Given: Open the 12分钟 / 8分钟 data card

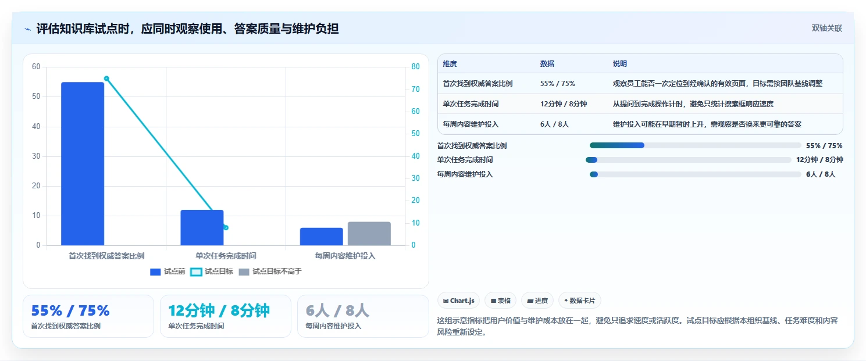Looking at the screenshot, I should 226,316.
